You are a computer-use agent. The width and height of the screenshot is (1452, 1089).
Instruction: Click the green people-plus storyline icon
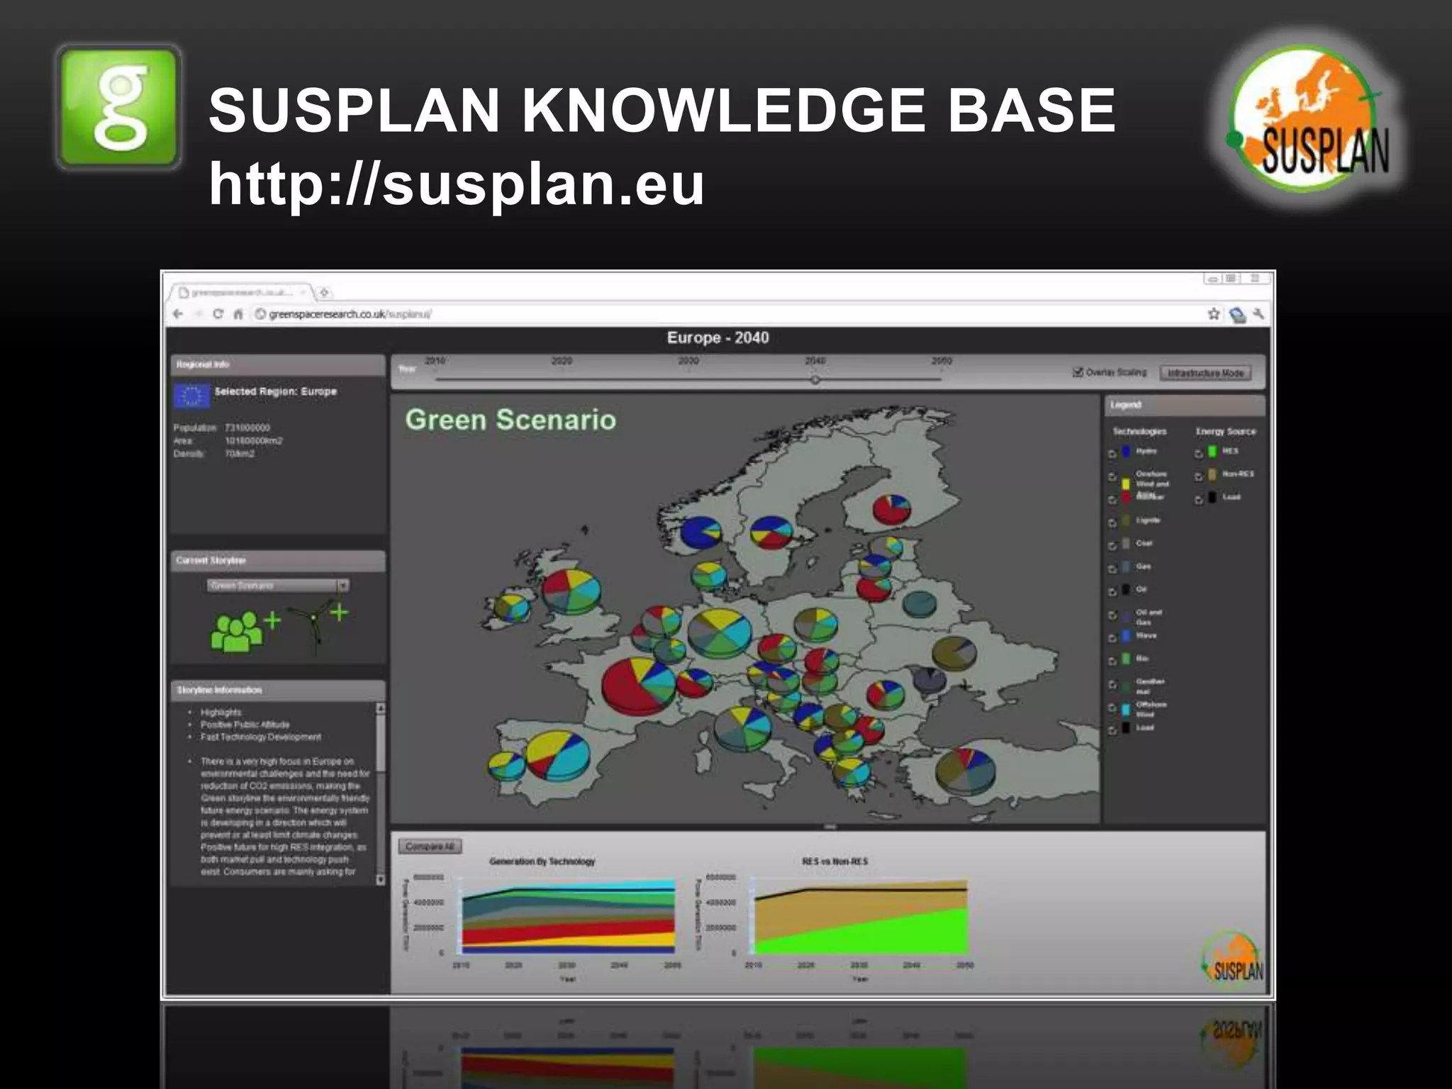pyautogui.click(x=245, y=630)
